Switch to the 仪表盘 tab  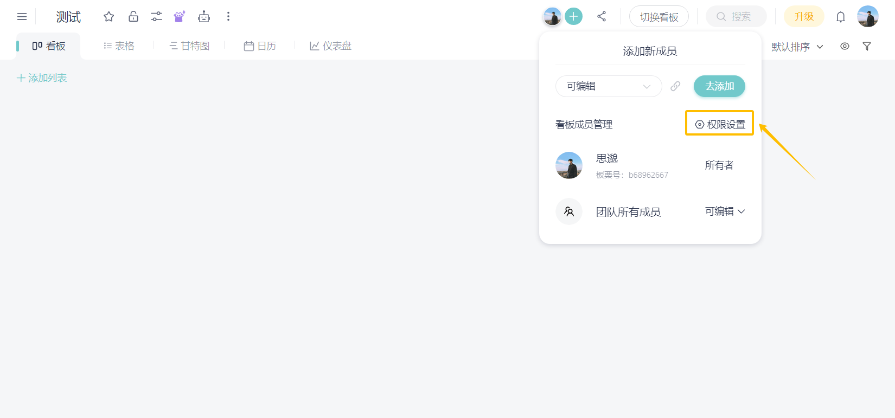[x=330, y=46]
